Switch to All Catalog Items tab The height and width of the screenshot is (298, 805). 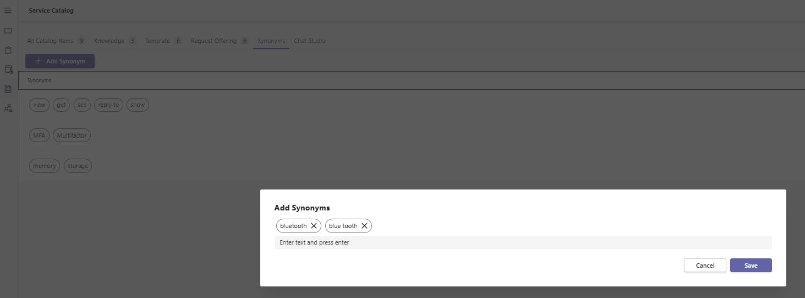(50, 41)
